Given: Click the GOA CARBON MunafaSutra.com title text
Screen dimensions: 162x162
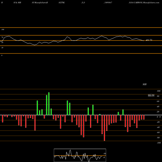Looking at the screenshot, I should tap(144, 3).
